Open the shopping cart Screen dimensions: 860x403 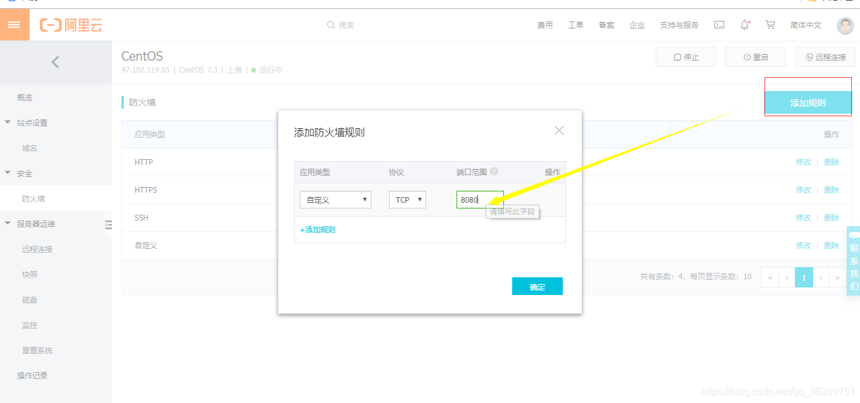tap(770, 25)
